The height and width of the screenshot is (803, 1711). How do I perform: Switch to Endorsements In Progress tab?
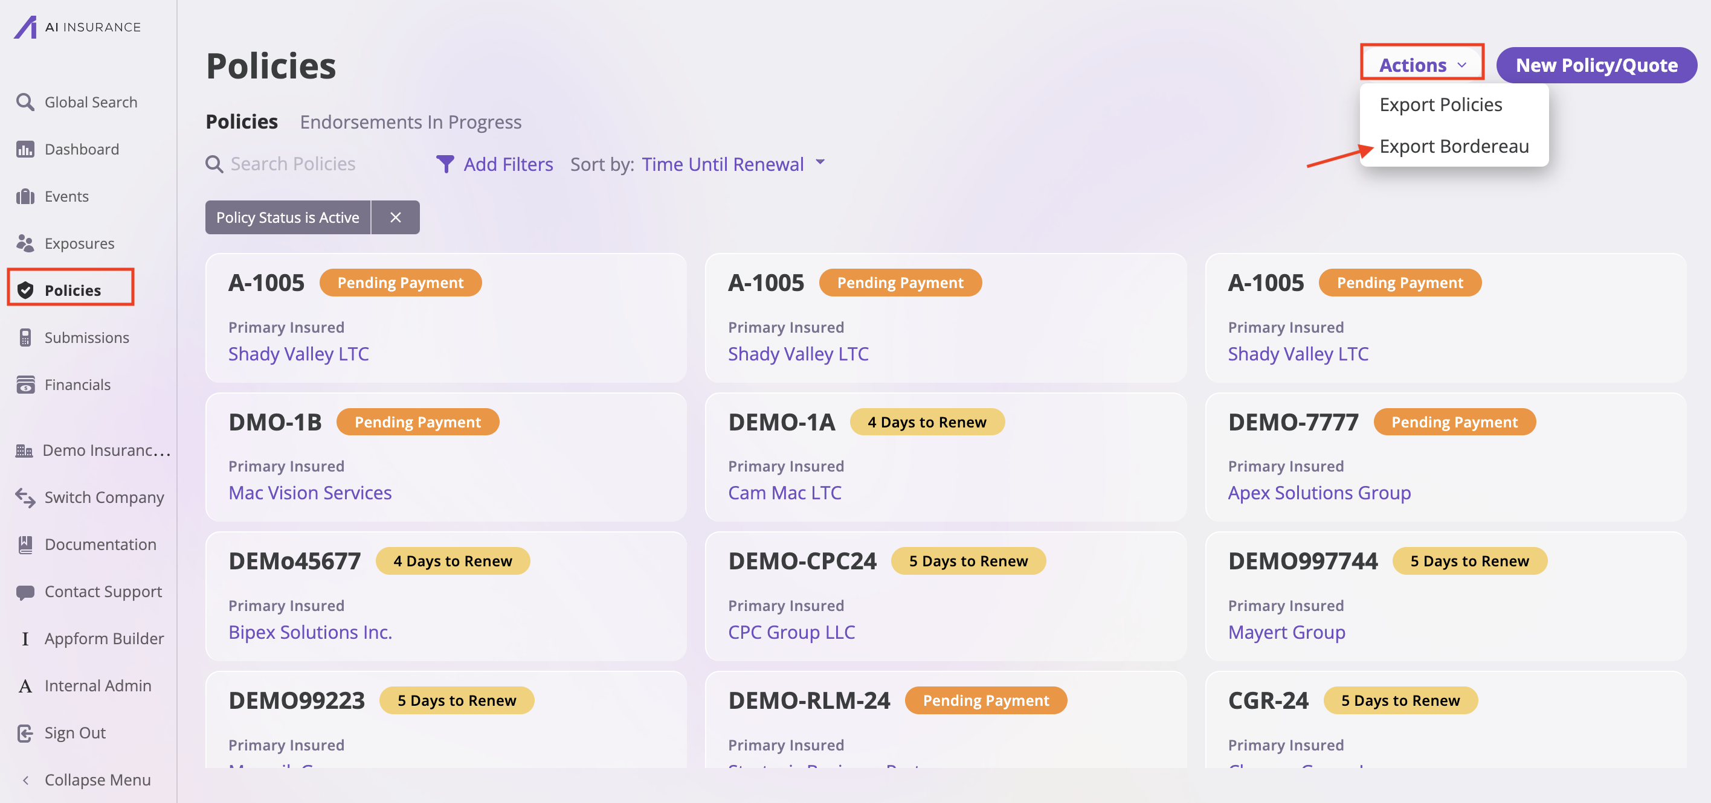pos(410,122)
